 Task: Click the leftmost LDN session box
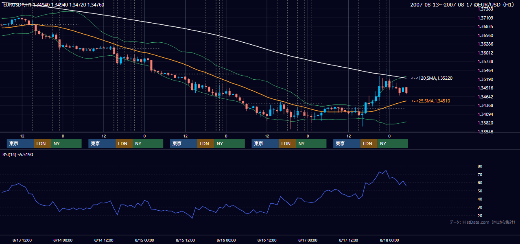click(x=42, y=144)
